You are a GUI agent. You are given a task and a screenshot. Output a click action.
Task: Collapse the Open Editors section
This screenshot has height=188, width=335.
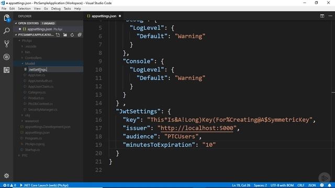[16, 23]
